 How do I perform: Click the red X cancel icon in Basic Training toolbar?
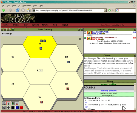[x=2, y=30]
